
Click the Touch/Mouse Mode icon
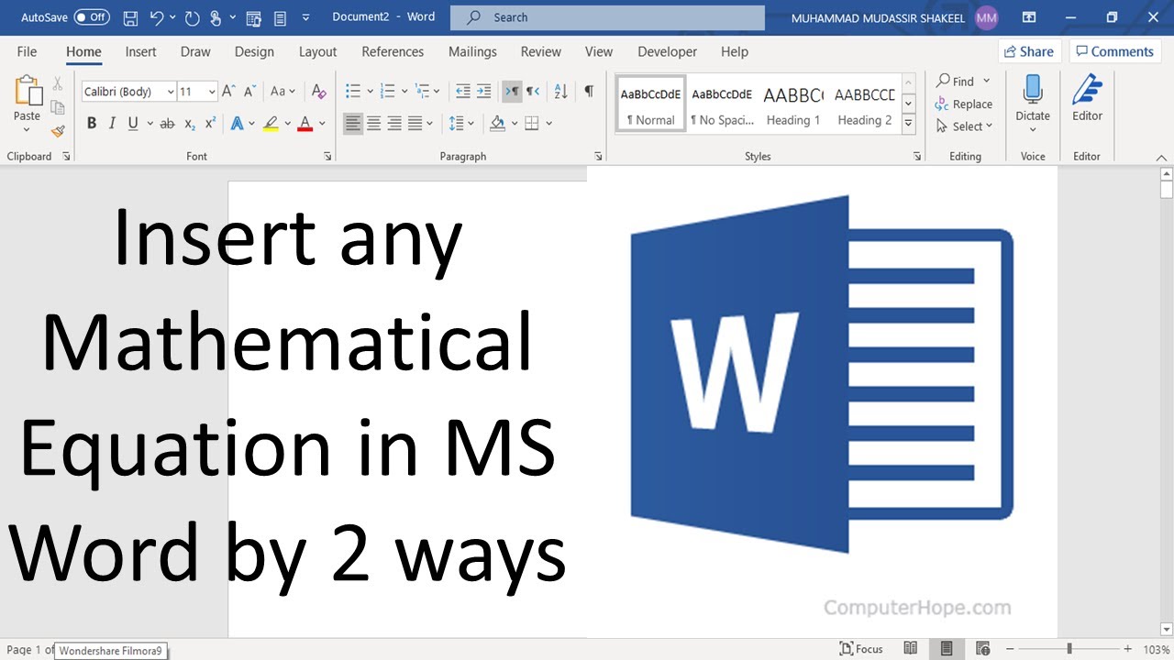(x=216, y=17)
